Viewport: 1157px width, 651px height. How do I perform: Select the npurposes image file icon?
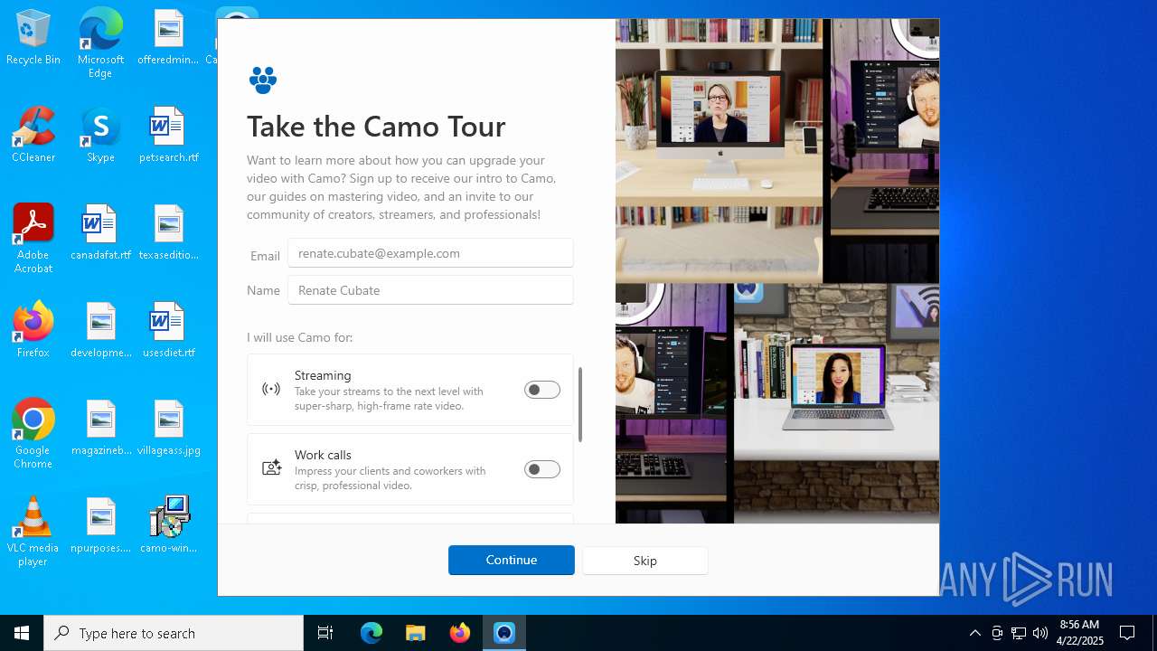[100, 525]
